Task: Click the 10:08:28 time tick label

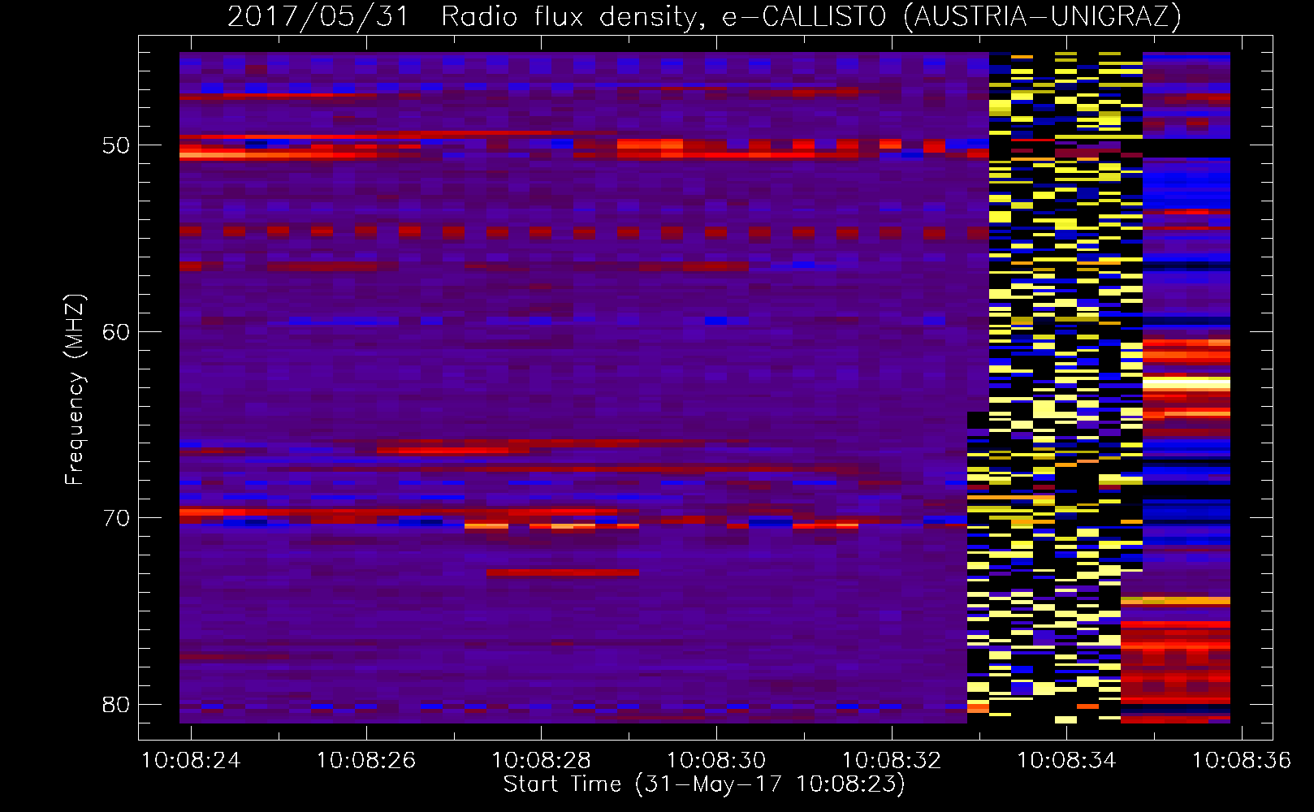Action: click(541, 761)
